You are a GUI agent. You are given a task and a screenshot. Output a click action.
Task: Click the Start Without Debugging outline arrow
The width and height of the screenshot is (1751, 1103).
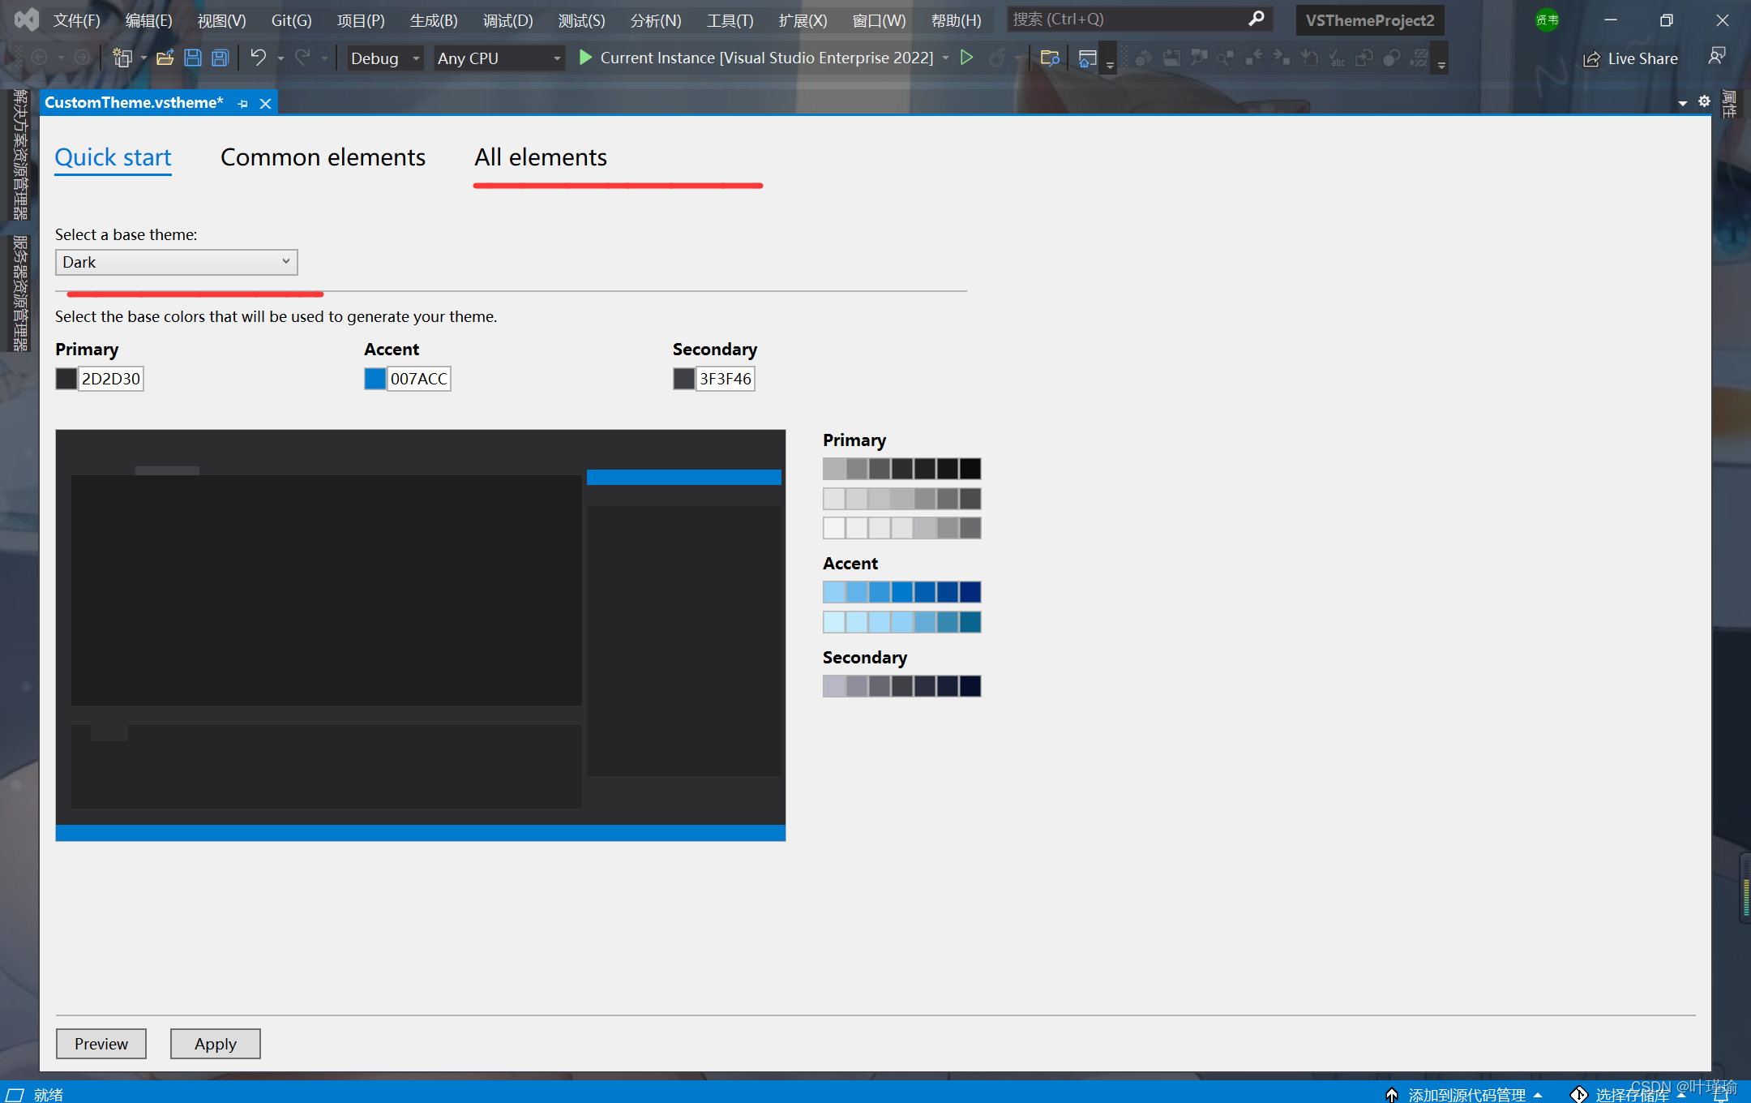tap(966, 58)
